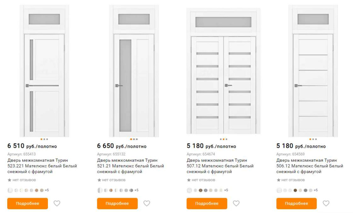The width and height of the screenshot is (353, 213).
Task: Save Турин 506.12 door via heart icon
Action: (326, 203)
